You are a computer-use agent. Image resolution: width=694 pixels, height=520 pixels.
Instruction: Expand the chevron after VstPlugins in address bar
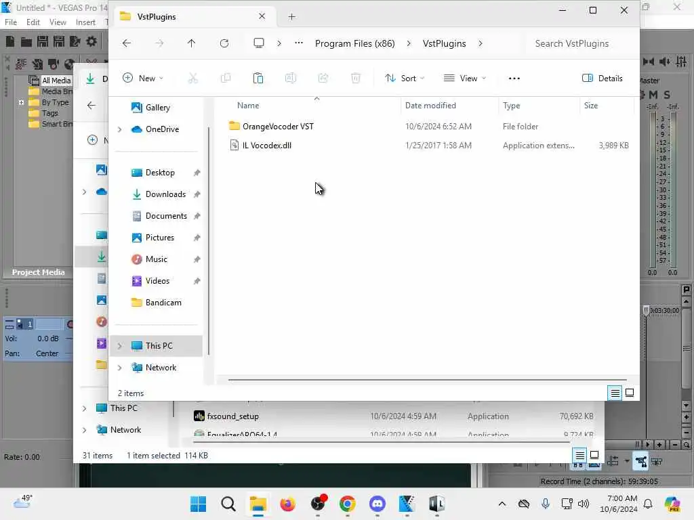tap(481, 43)
